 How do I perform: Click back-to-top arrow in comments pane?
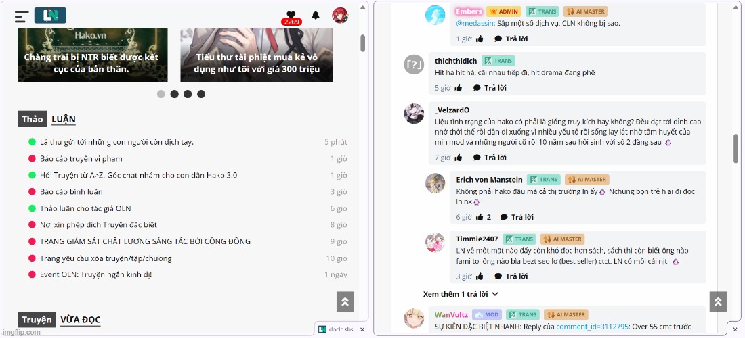(x=718, y=301)
